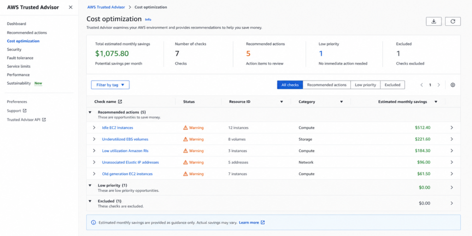Open Preferences in the sidebar
The image size is (472, 236).
coord(17,102)
